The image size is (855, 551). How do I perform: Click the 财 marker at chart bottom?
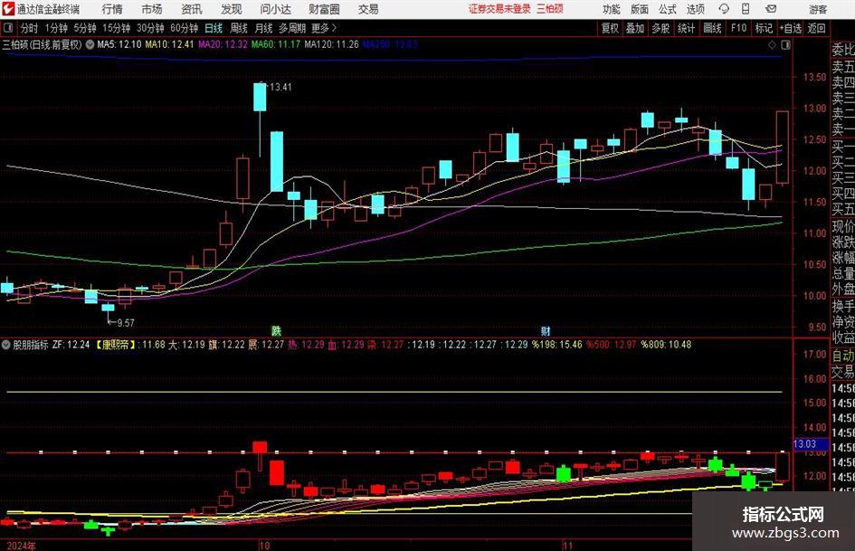point(546,330)
